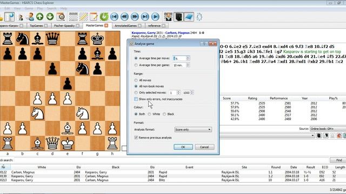The image size is (346, 194).
Task: Close the MasterGames tab with red X
Action: [107, 25]
